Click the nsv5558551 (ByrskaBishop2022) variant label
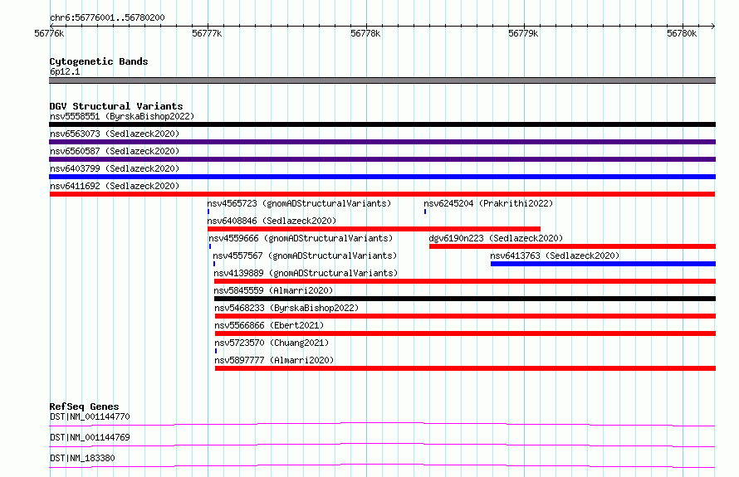The width and height of the screenshot is (739, 477). click(x=122, y=116)
